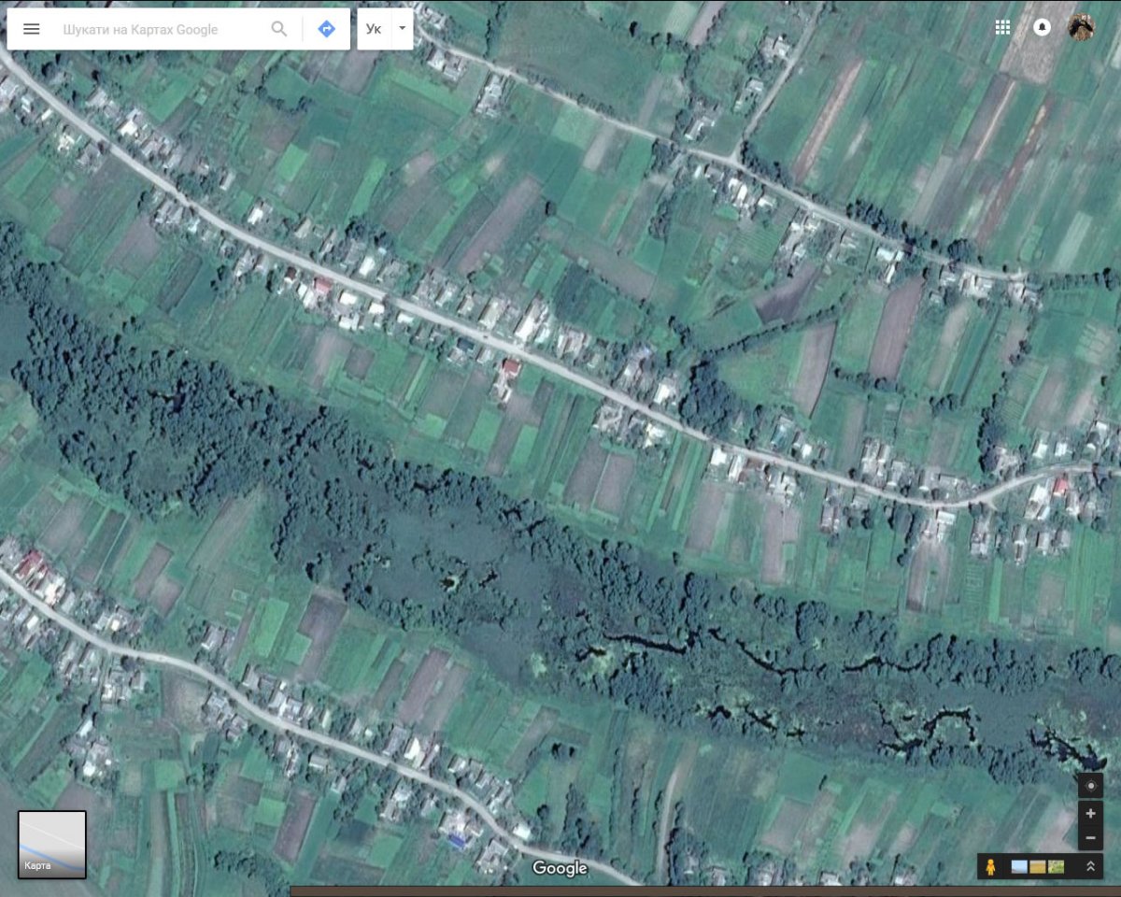Select the Street View pegman
Image resolution: width=1121 pixels, height=897 pixels.
click(991, 867)
